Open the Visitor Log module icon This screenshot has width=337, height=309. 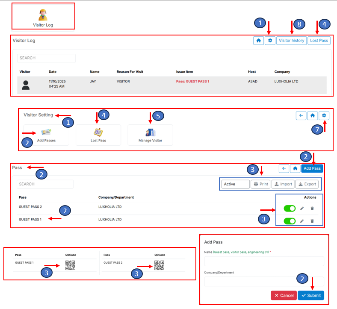(x=43, y=15)
